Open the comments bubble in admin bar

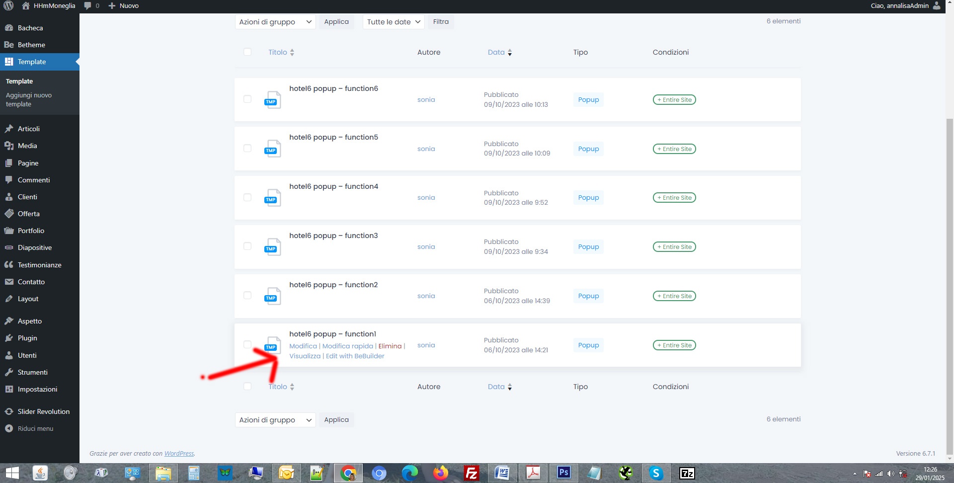pyautogui.click(x=88, y=5)
